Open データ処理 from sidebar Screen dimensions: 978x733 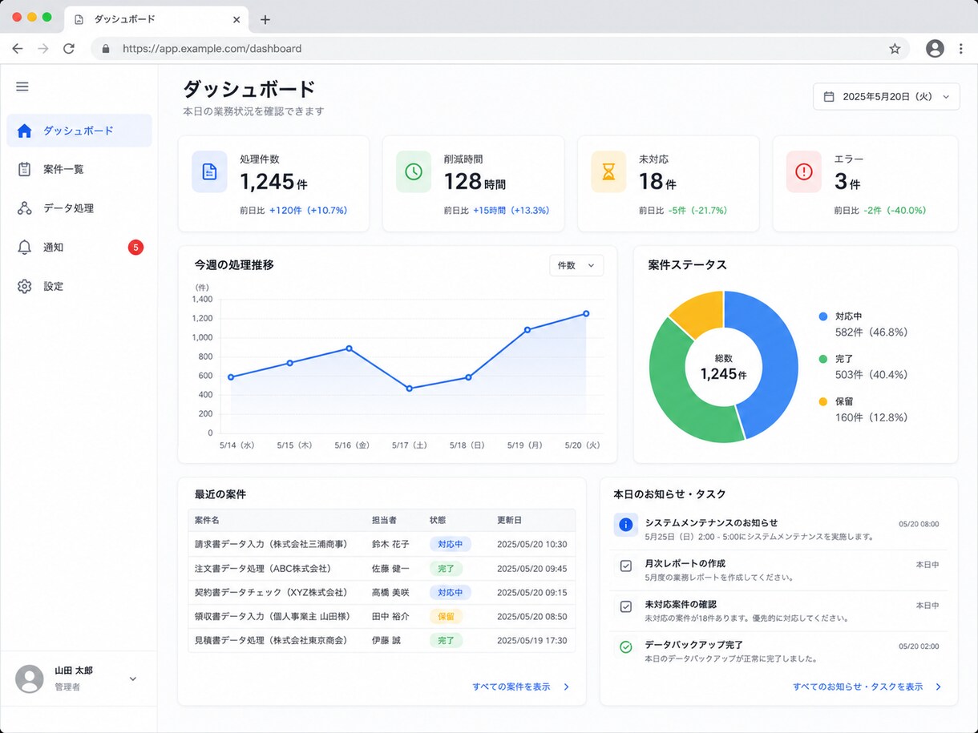tap(79, 208)
